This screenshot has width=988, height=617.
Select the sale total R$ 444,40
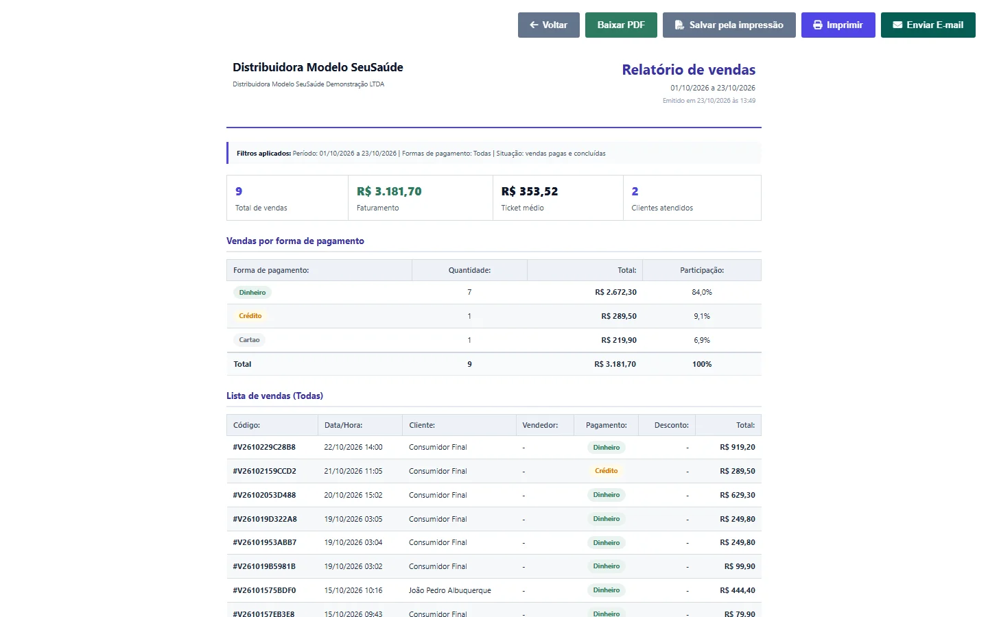pyautogui.click(x=738, y=590)
